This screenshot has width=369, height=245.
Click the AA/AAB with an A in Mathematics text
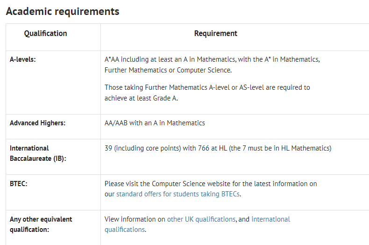click(x=155, y=123)
